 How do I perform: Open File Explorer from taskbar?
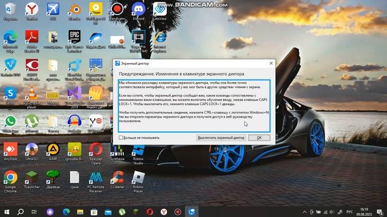pos(80,212)
